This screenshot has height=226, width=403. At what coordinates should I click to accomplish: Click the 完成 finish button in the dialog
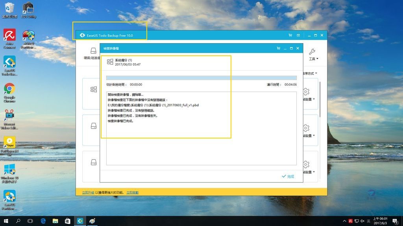click(288, 176)
